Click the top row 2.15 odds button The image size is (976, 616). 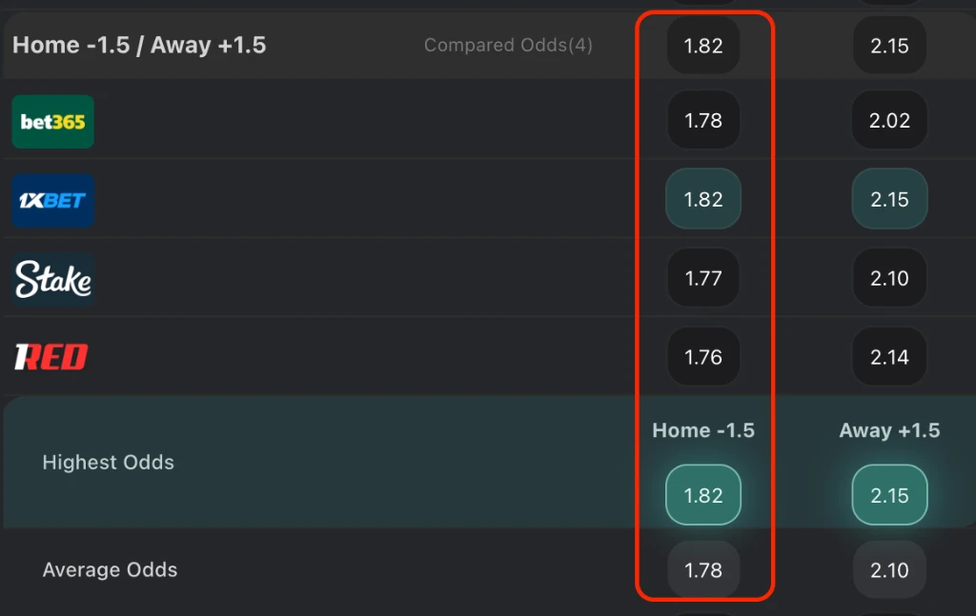[x=888, y=45]
